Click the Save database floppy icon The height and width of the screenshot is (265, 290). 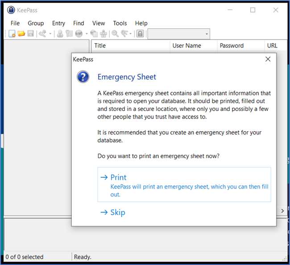click(30, 34)
